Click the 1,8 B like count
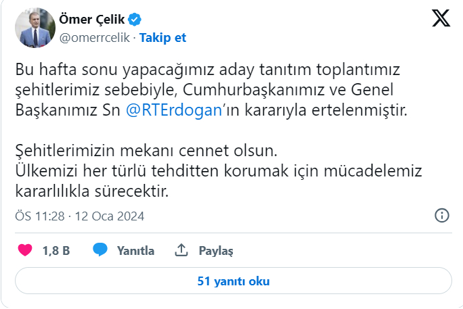 point(56,251)
